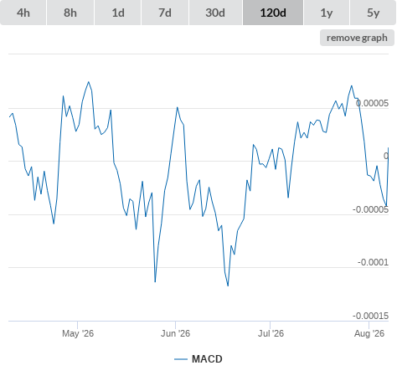This screenshot has height=381, width=397.
Task: Click the Jul '26 axis label
Action: 271,333
